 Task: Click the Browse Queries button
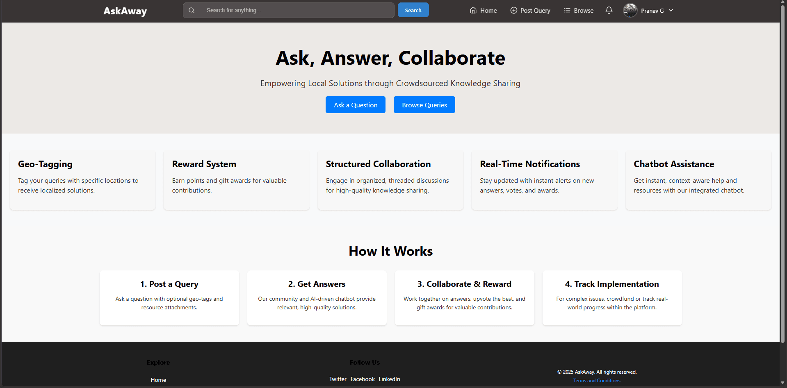click(x=424, y=105)
